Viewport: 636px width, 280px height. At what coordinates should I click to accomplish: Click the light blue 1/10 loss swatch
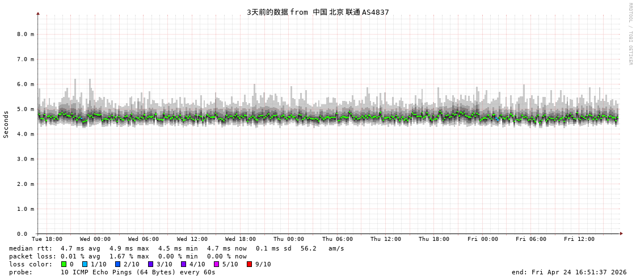point(85,264)
